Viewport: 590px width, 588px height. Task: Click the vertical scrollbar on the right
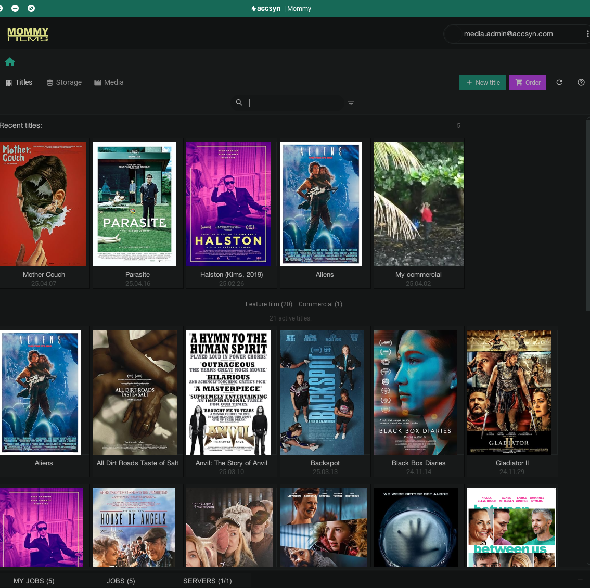pyautogui.click(x=588, y=215)
